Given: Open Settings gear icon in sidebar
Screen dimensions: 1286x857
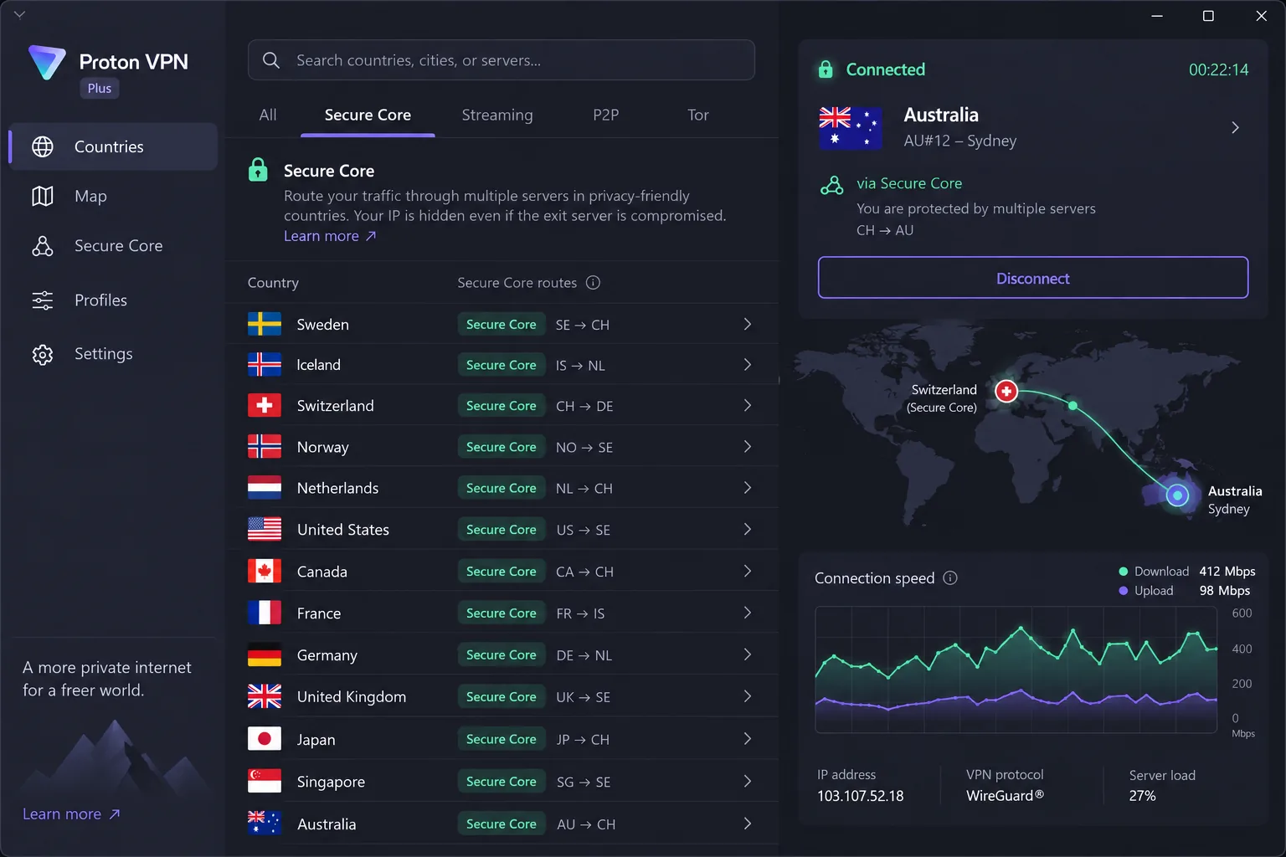Looking at the screenshot, I should pyautogui.click(x=43, y=354).
